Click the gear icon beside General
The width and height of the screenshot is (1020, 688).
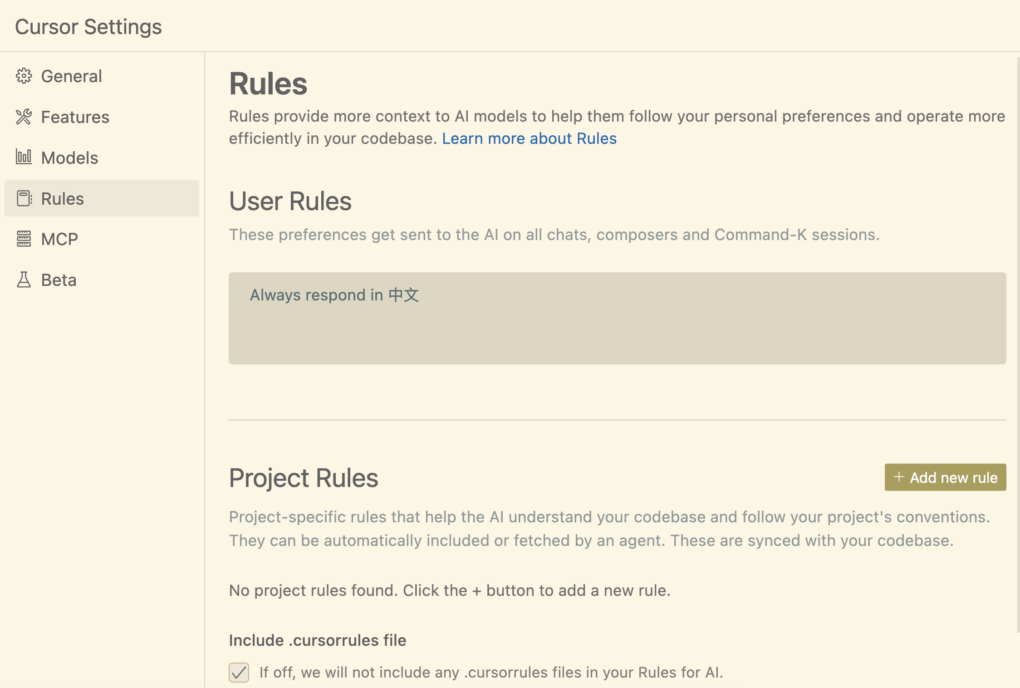pos(24,76)
